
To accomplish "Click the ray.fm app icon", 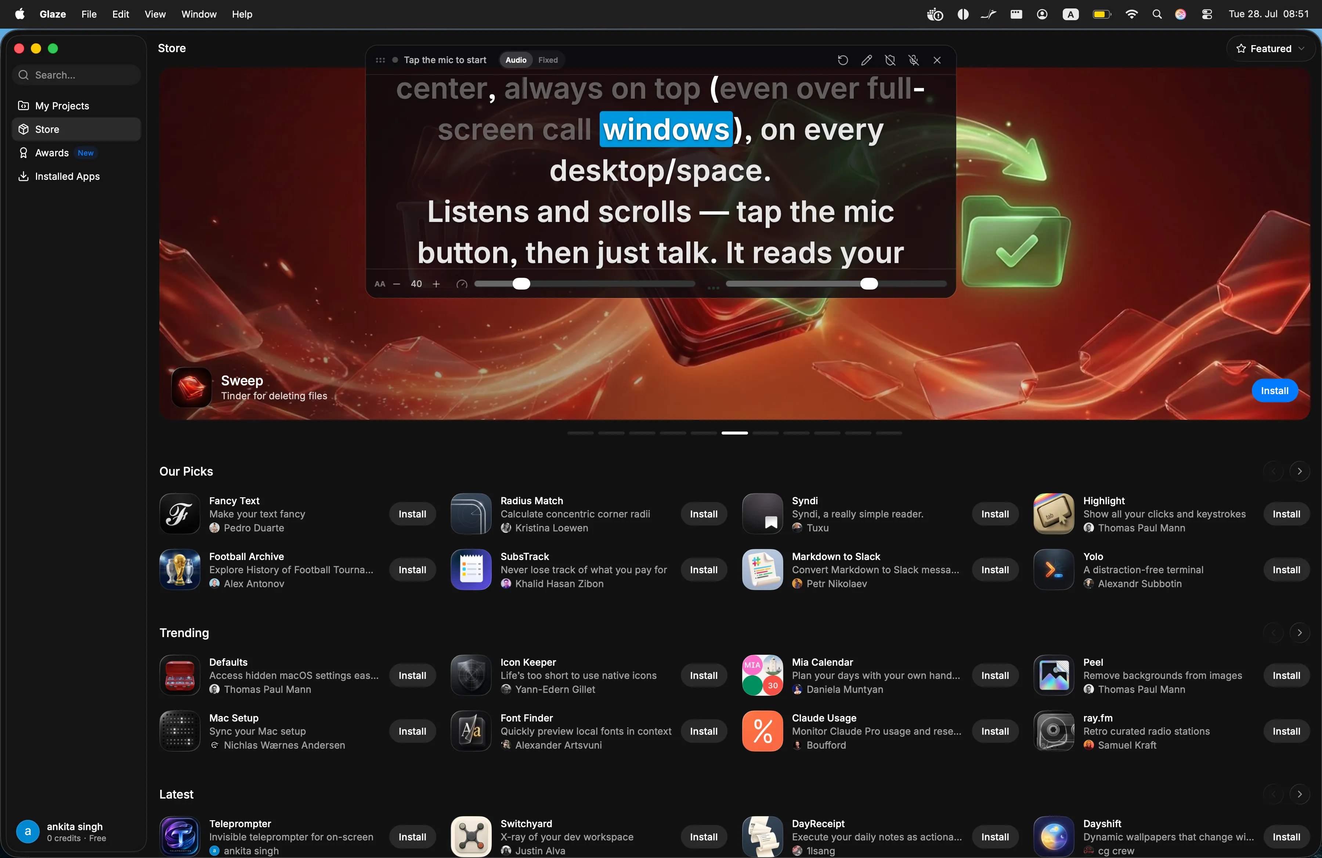I will click(x=1054, y=731).
